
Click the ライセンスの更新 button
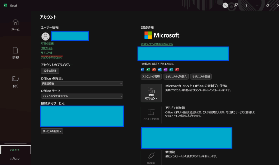tap(201, 77)
